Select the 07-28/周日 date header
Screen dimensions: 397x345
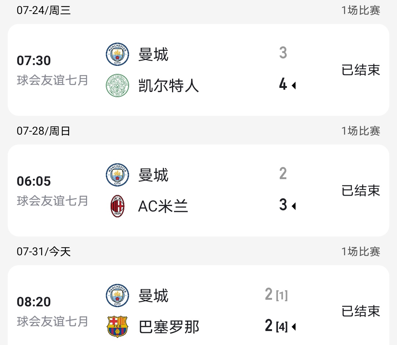pos(44,131)
